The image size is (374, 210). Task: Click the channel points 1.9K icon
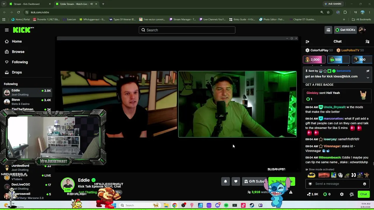click(309, 194)
